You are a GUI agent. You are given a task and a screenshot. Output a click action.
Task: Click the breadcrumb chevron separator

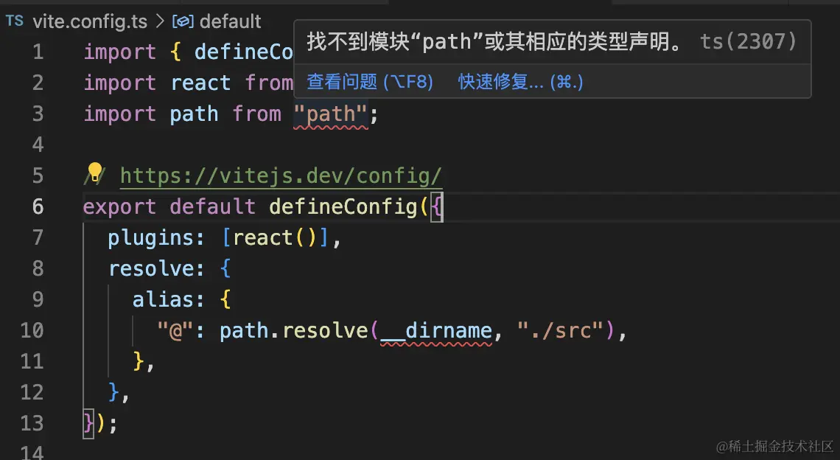tap(160, 21)
